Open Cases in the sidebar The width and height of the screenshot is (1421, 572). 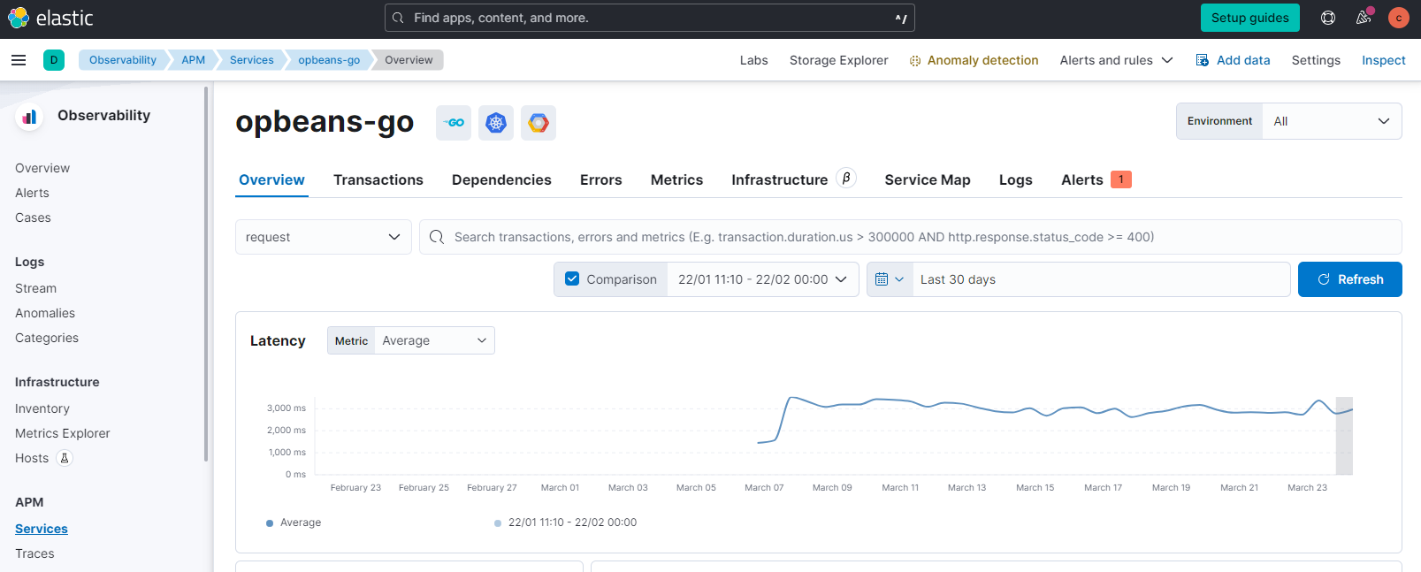tap(33, 217)
